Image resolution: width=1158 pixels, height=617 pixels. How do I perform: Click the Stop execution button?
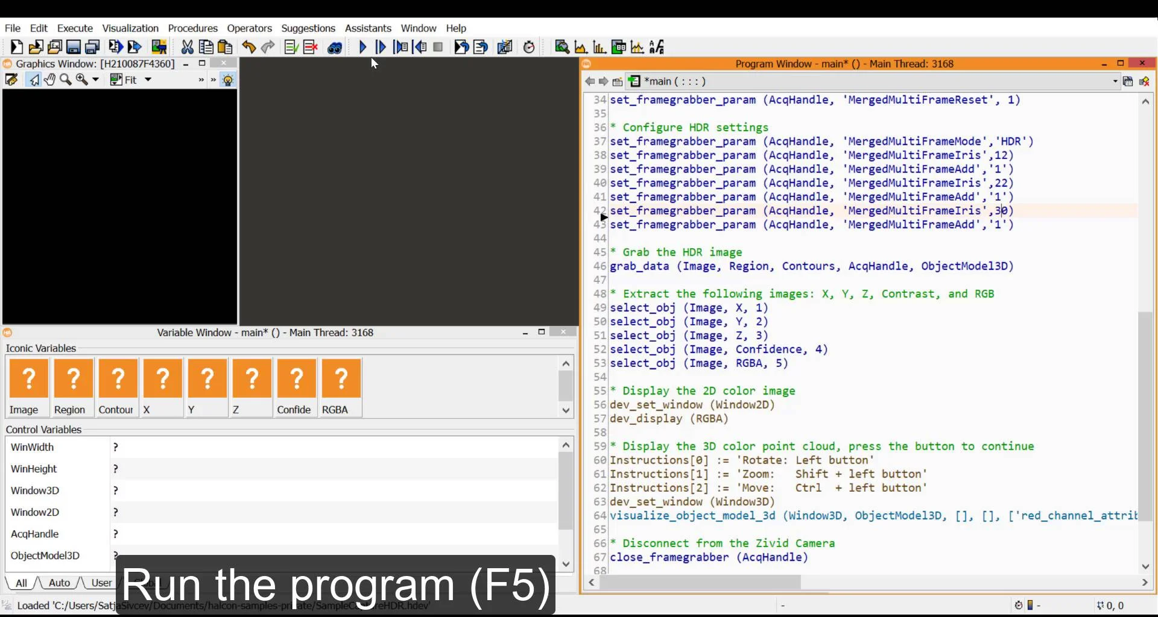click(438, 47)
